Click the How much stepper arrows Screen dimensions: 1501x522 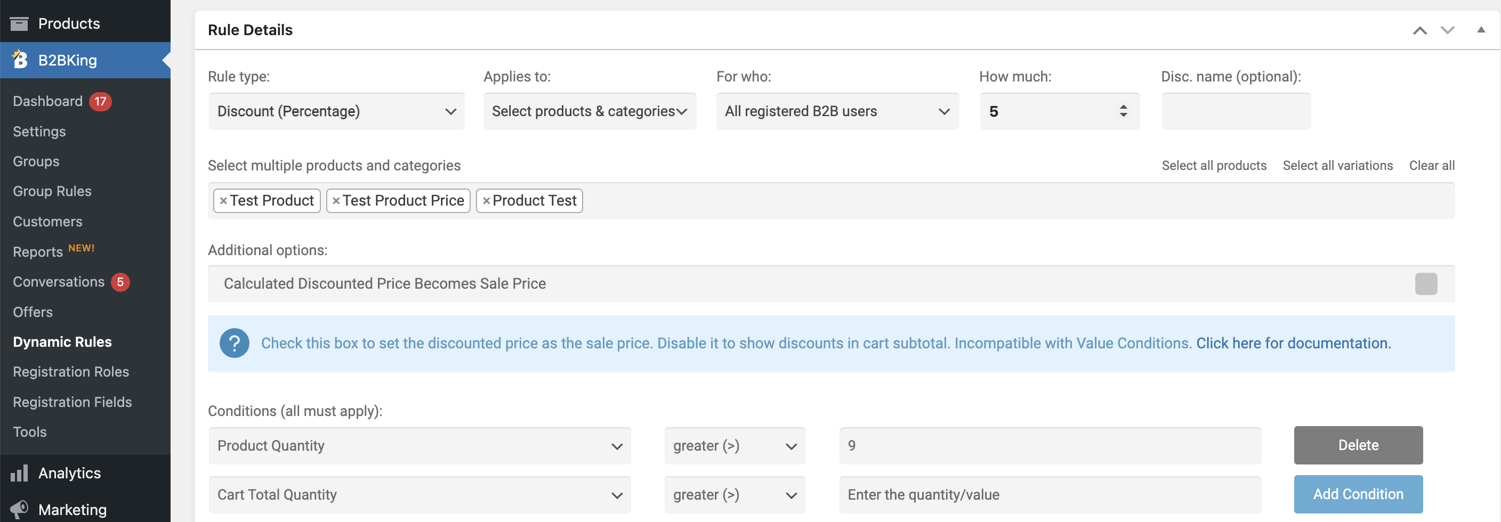(x=1123, y=111)
